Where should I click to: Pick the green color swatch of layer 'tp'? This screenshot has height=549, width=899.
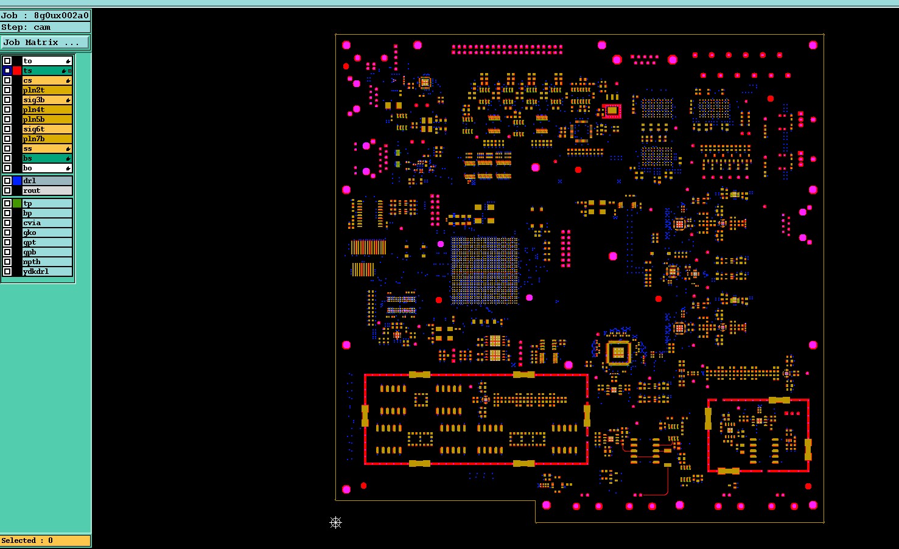[17, 203]
